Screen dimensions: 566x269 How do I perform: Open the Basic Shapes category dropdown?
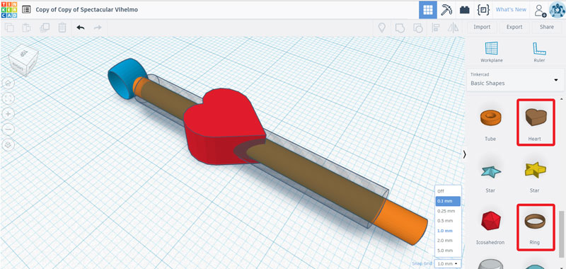tap(515, 80)
